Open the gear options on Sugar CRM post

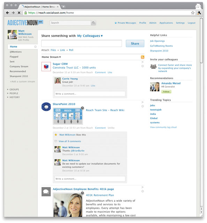(x=143, y=66)
